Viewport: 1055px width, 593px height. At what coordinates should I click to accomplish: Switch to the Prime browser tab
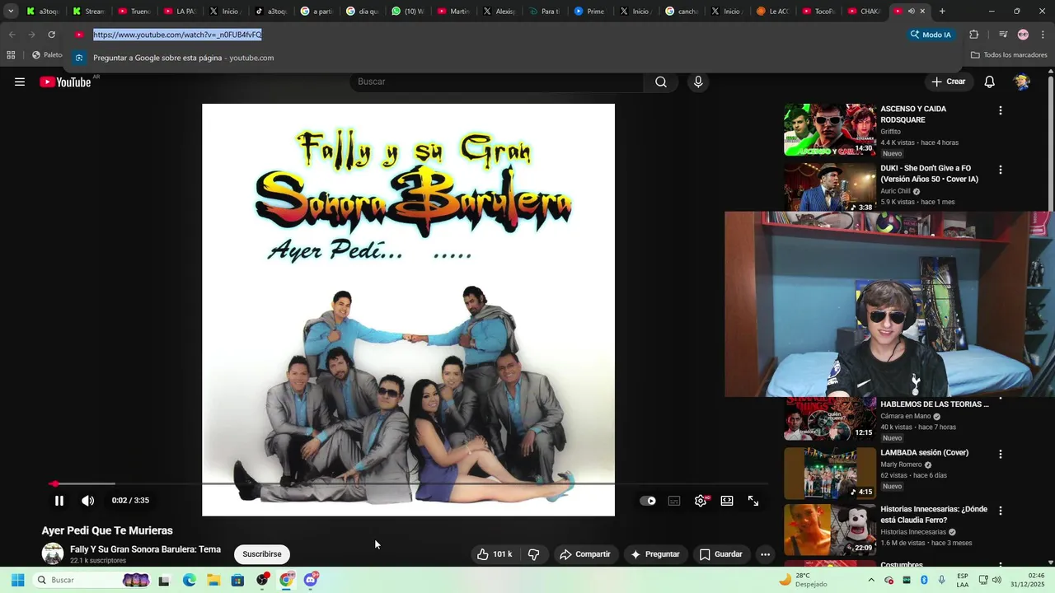(x=589, y=12)
